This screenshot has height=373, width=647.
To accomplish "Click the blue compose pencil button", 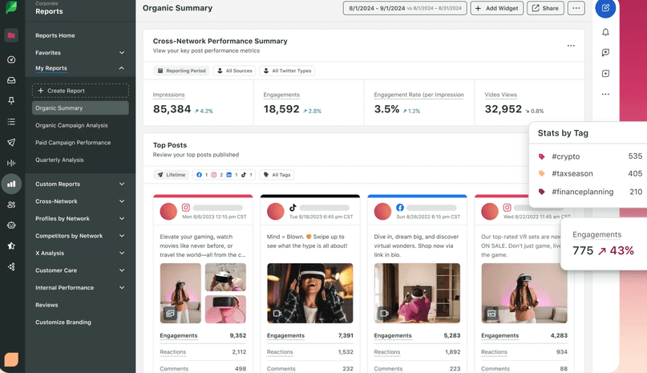I will coord(605,8).
